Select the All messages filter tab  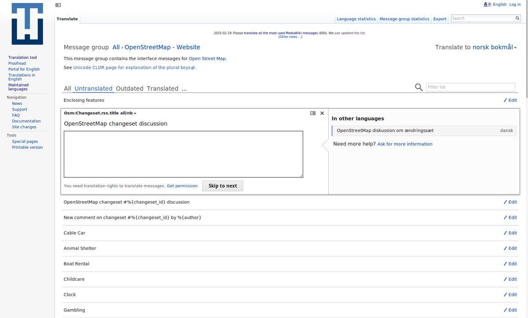point(67,88)
